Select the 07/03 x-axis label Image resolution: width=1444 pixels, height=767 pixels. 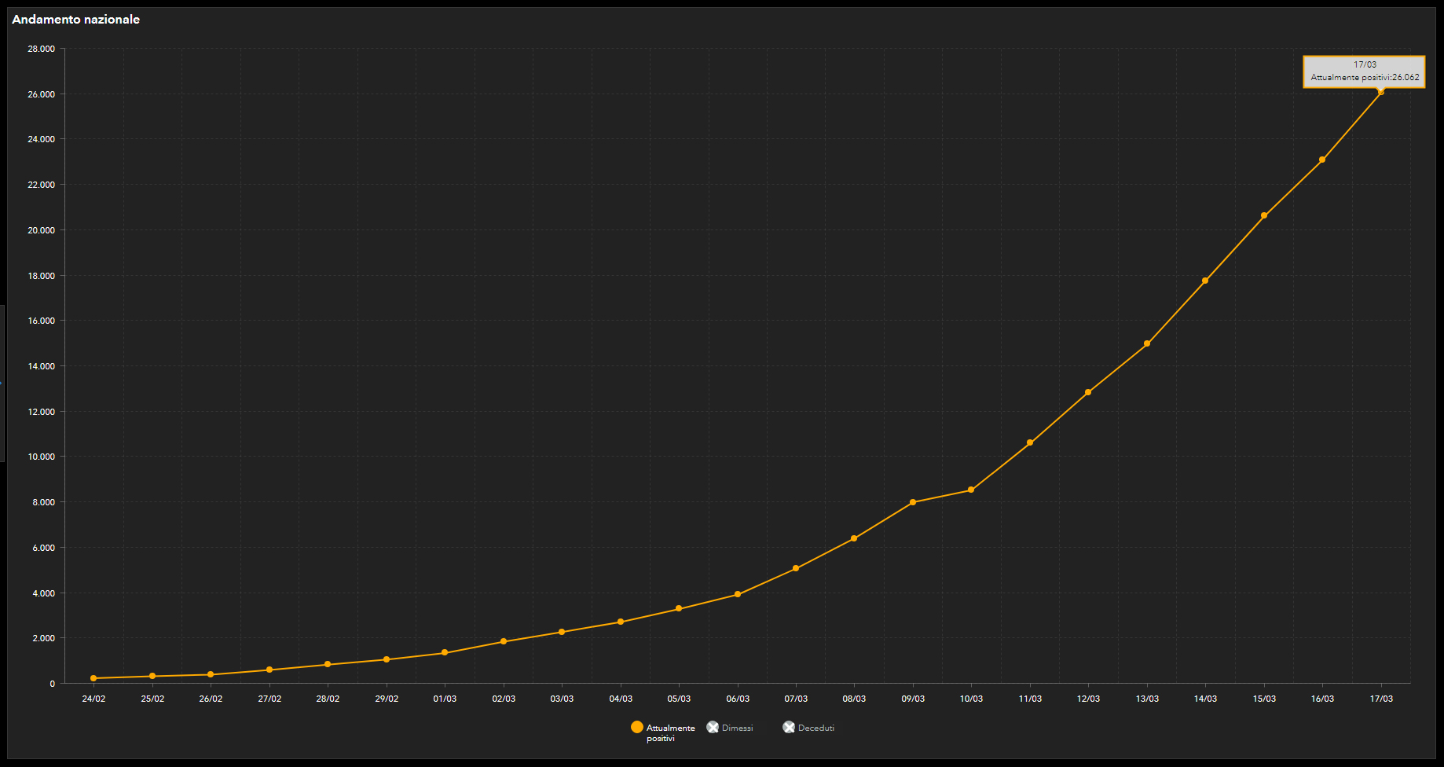(796, 699)
